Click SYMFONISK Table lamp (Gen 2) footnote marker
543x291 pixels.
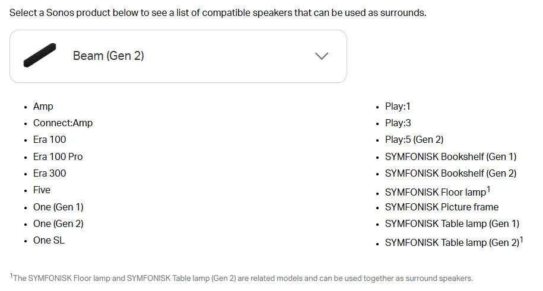pos(521,240)
